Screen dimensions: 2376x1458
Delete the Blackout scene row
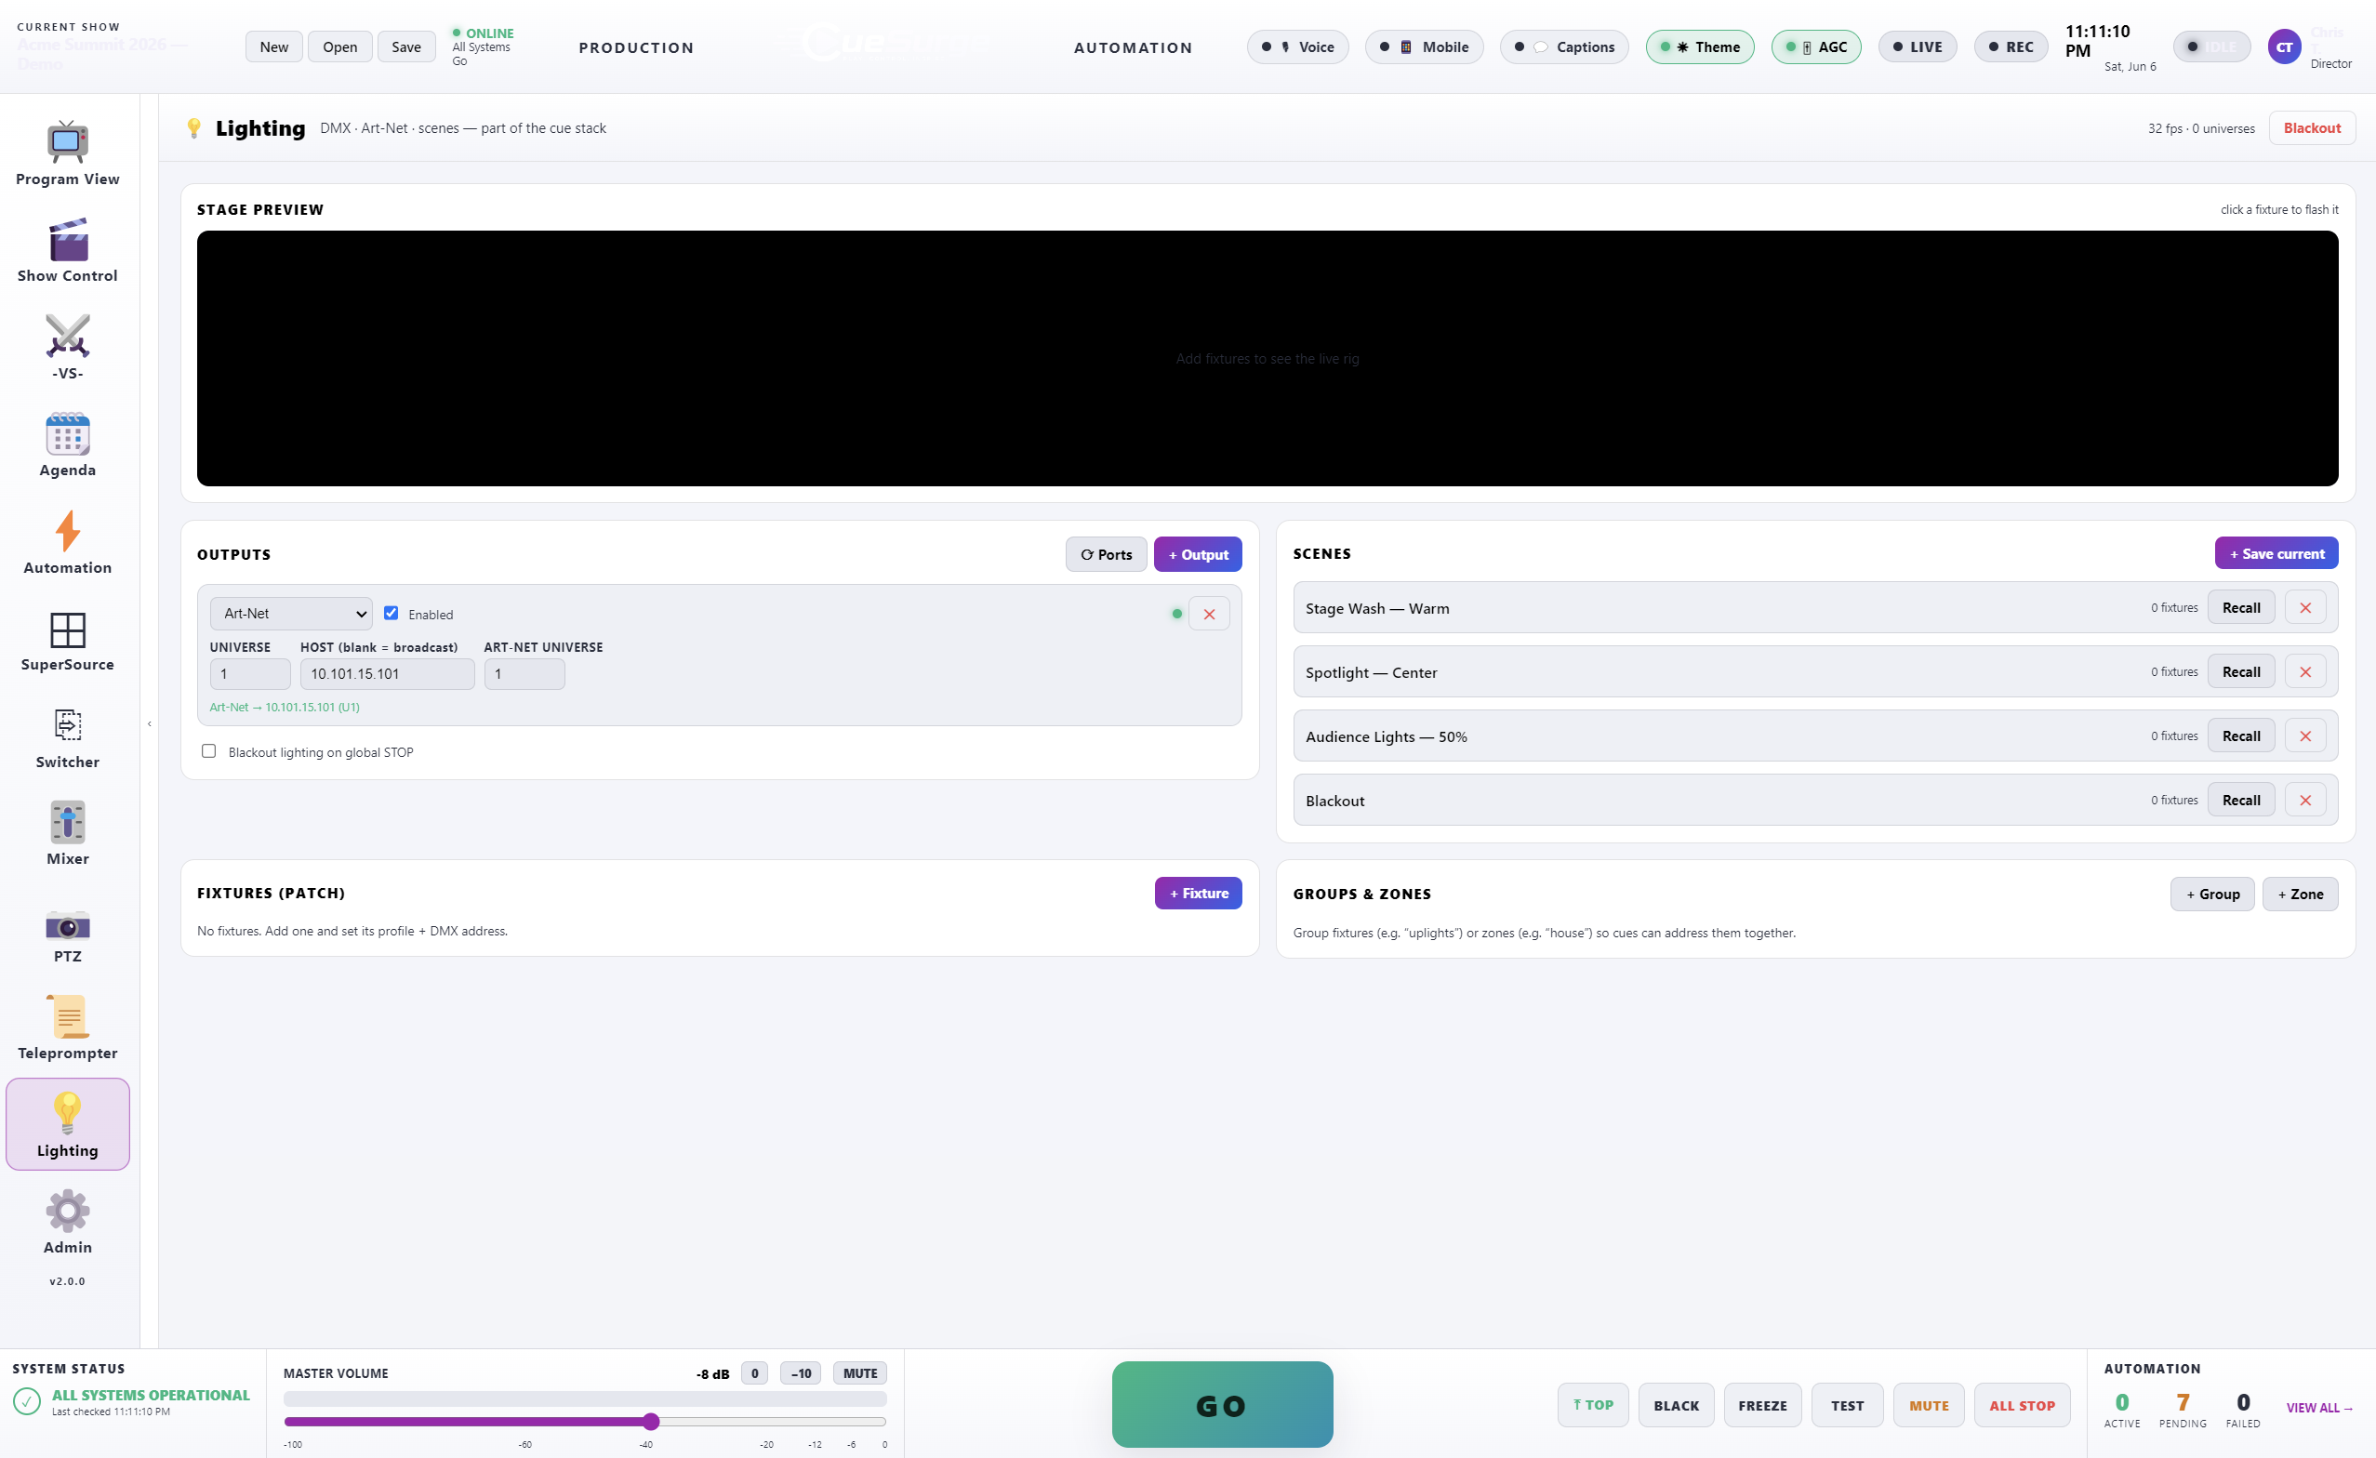coord(2305,801)
